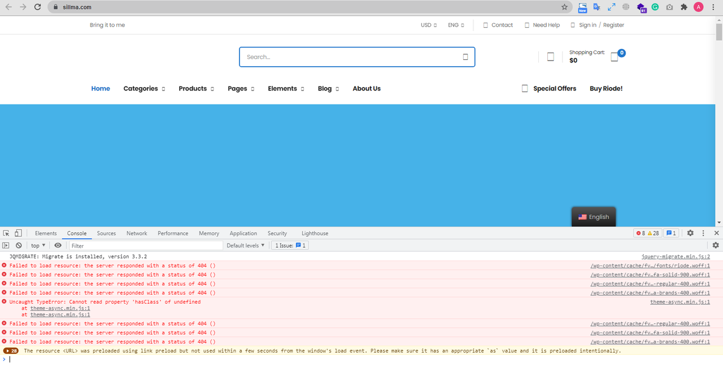Image resolution: width=723 pixels, height=373 pixels.
Task: Open Console settings gear on filter row
Action: [x=716, y=245]
